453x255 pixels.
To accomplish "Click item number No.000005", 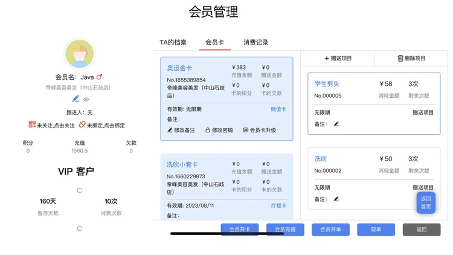I will pos(328,95).
